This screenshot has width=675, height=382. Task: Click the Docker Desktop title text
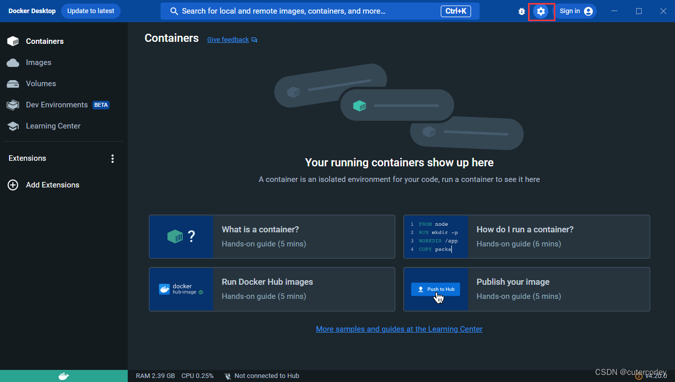pos(32,11)
